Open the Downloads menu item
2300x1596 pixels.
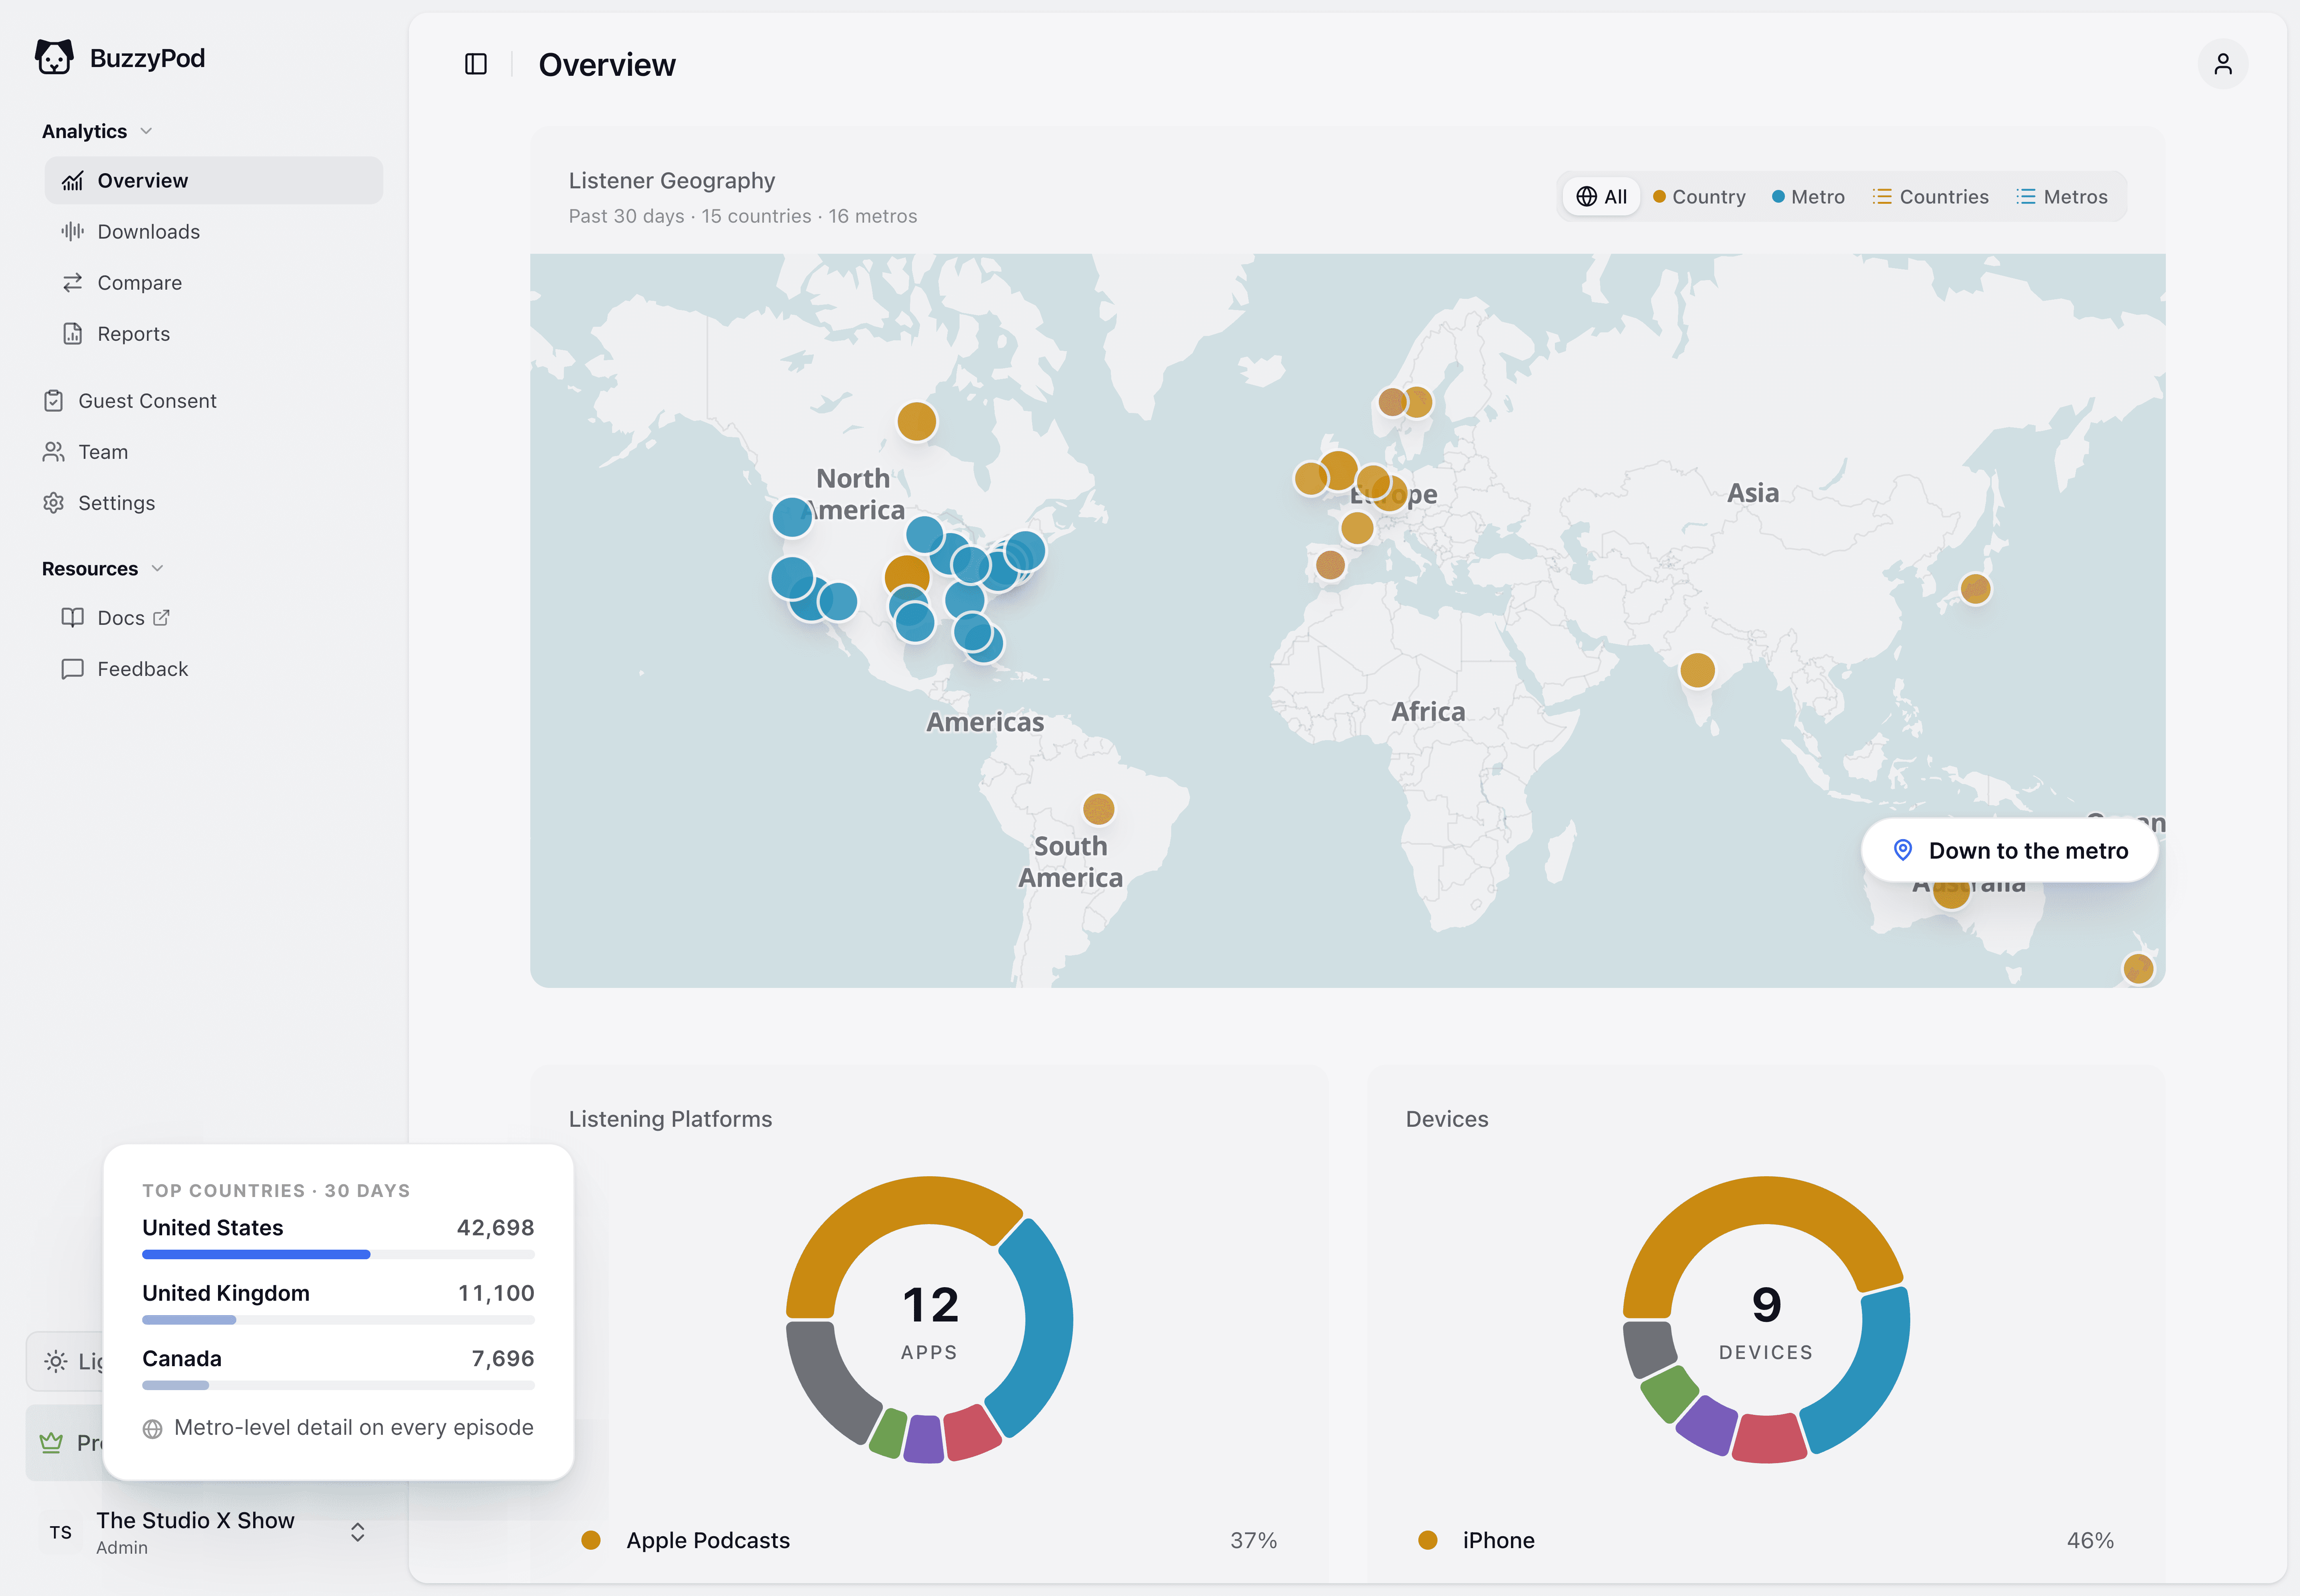pos(213,232)
